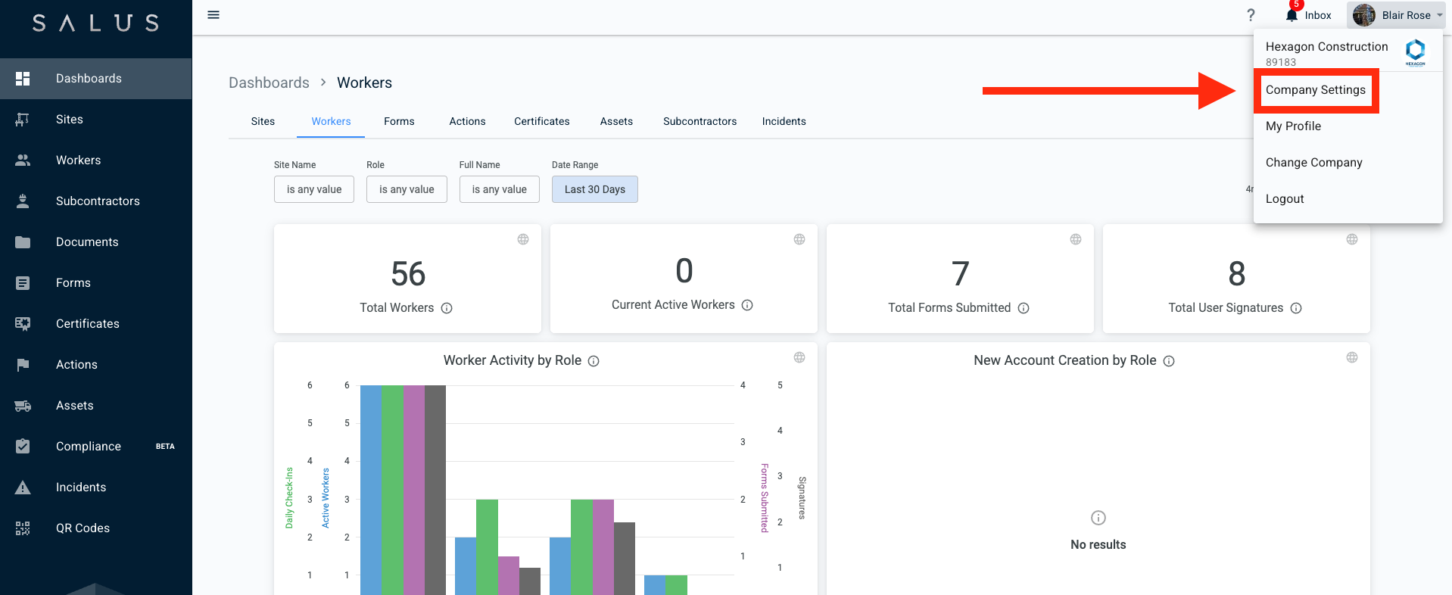Choose Logout from the user menu
Image resolution: width=1452 pixels, height=595 pixels.
point(1285,199)
